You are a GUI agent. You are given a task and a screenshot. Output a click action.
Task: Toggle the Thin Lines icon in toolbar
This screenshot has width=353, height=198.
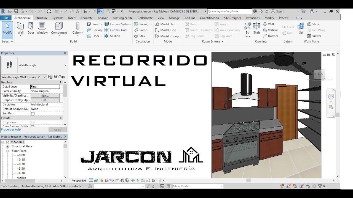click(x=100, y=11)
